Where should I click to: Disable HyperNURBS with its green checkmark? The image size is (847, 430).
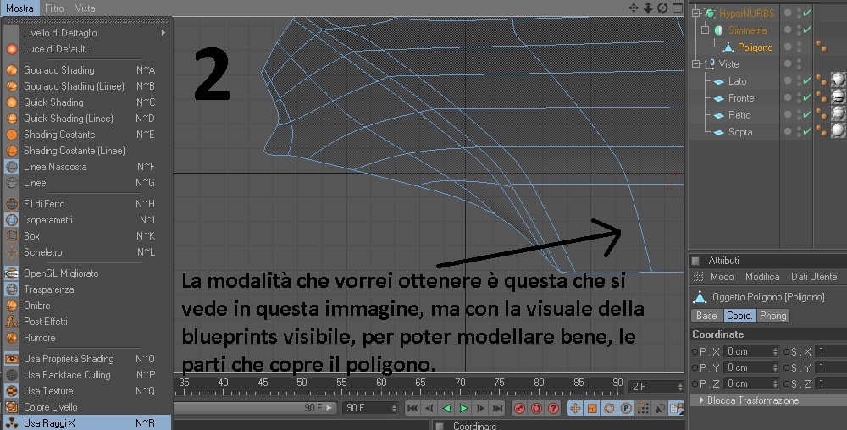click(807, 13)
